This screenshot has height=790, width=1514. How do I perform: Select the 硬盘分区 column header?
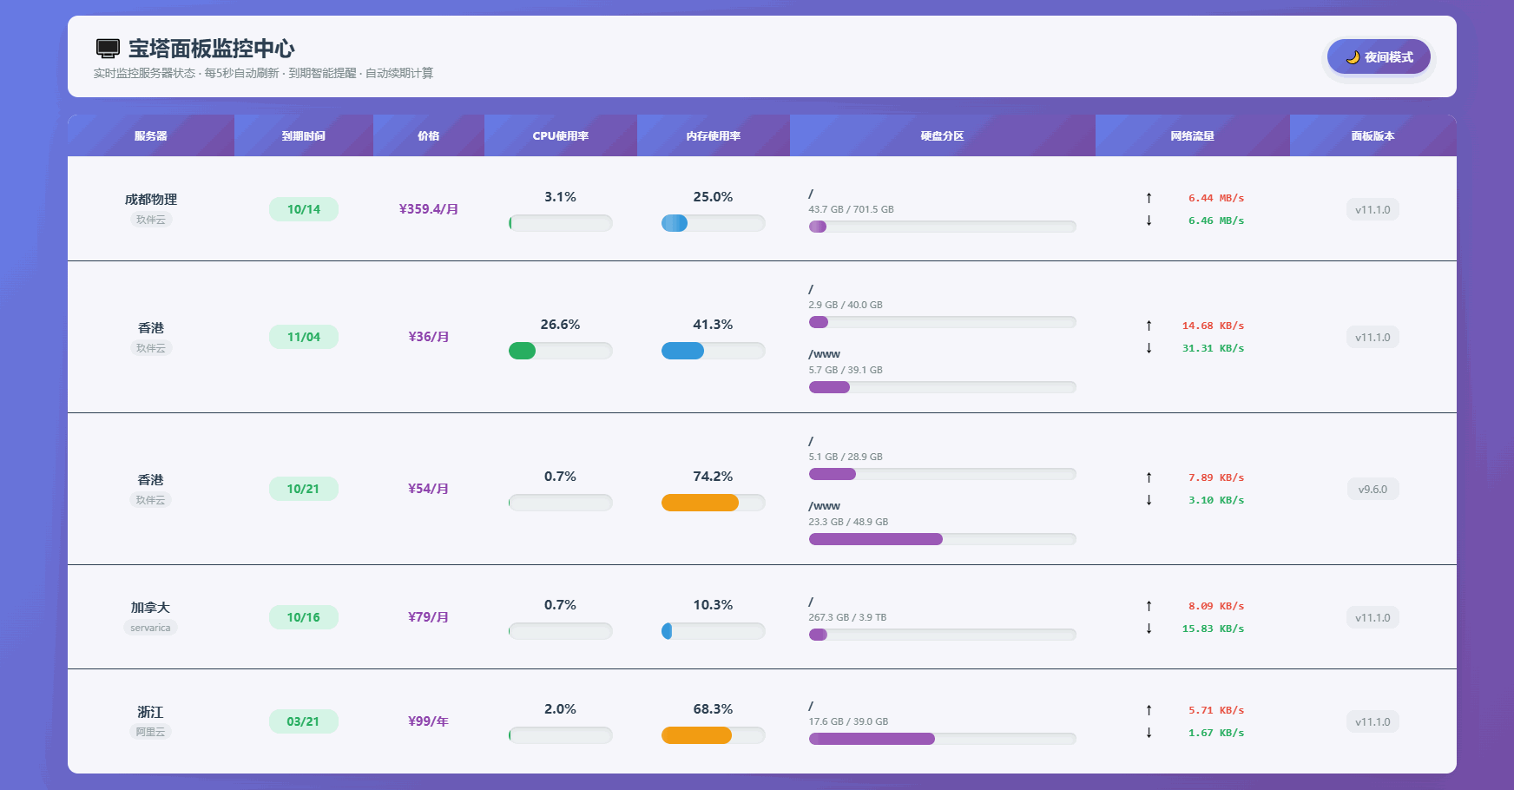pos(942,136)
